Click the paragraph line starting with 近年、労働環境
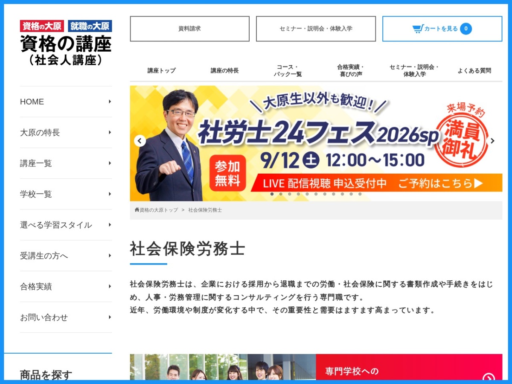The image size is (512, 384). (283, 310)
